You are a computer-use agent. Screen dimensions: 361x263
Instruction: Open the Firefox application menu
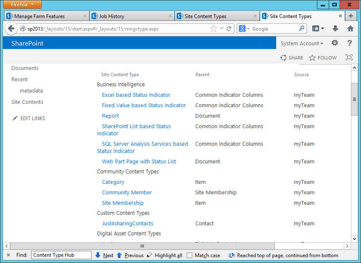pyautogui.click(x=22, y=4)
